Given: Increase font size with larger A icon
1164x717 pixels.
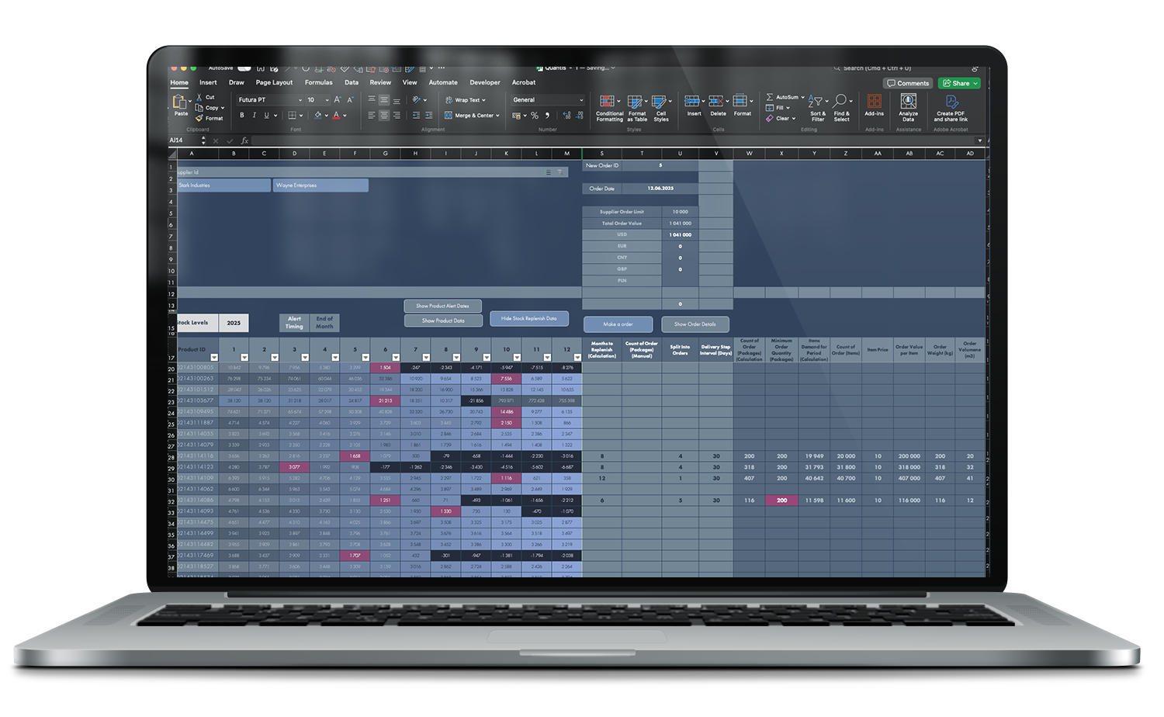Looking at the screenshot, I should point(338,99).
